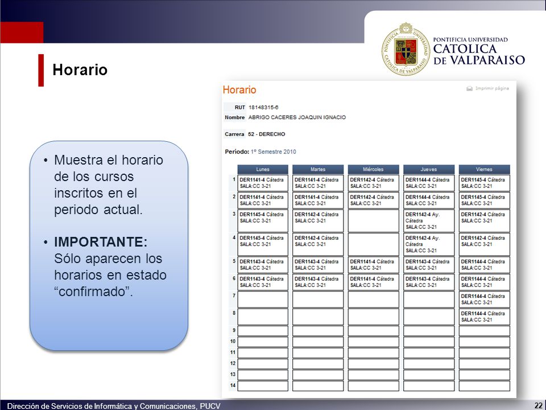Click the Martes column header
The height and width of the screenshot is (410, 546).
tap(318, 169)
